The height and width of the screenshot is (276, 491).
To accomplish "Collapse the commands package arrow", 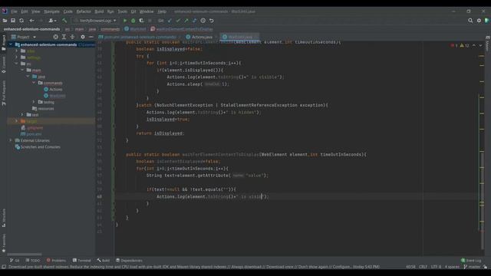I will [x=34, y=83].
